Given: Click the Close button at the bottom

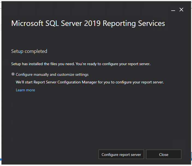Looking at the screenshot, I should (164, 155).
